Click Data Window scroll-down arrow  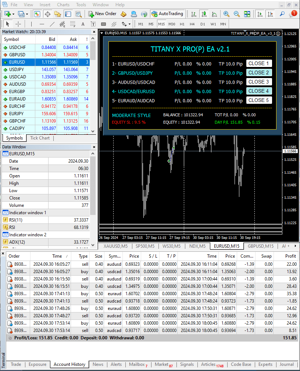pyautogui.click(x=93, y=245)
